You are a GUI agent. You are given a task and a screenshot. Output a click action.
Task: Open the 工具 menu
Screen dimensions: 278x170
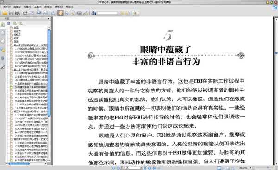(x=38, y=7)
